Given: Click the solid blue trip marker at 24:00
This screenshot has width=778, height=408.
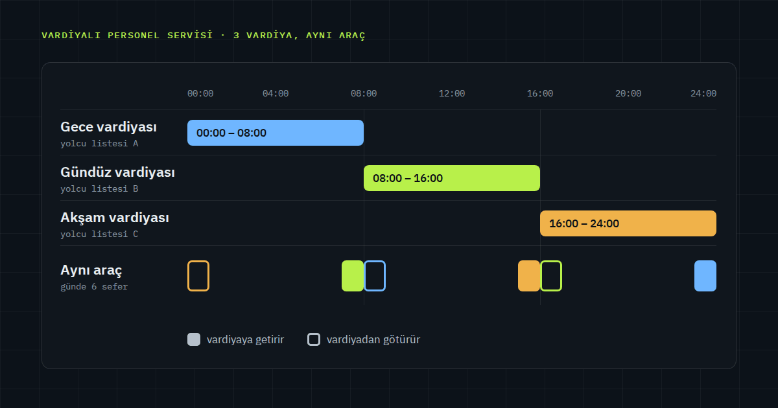Looking at the screenshot, I should (705, 276).
